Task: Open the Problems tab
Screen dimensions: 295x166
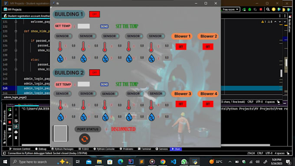Action: [126, 149]
